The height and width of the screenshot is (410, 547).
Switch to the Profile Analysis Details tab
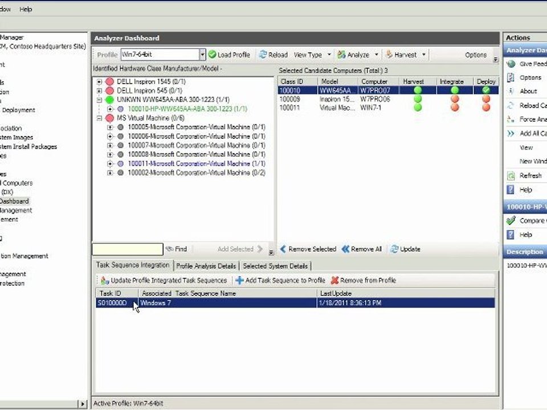click(206, 266)
